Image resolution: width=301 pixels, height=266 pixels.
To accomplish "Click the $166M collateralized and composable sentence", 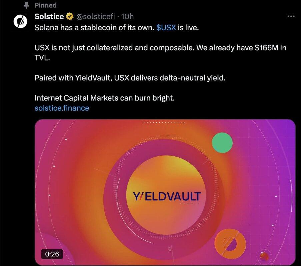I will pyautogui.click(x=160, y=48).
